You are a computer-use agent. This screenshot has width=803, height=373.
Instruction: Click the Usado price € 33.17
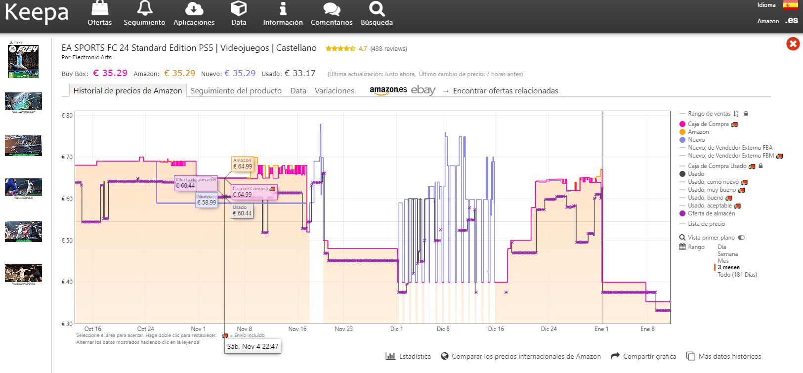(300, 73)
